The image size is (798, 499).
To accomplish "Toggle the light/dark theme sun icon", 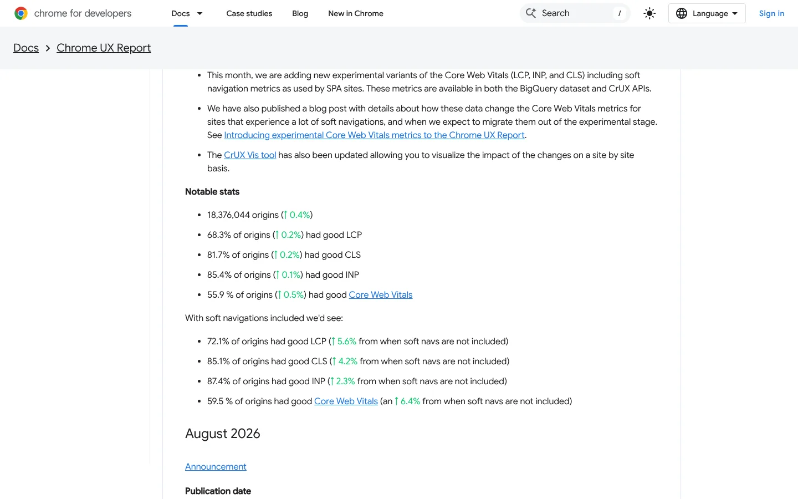I will [x=649, y=13].
